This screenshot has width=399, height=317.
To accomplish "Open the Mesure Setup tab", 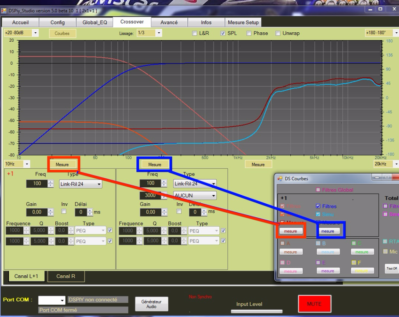I will [243, 23].
